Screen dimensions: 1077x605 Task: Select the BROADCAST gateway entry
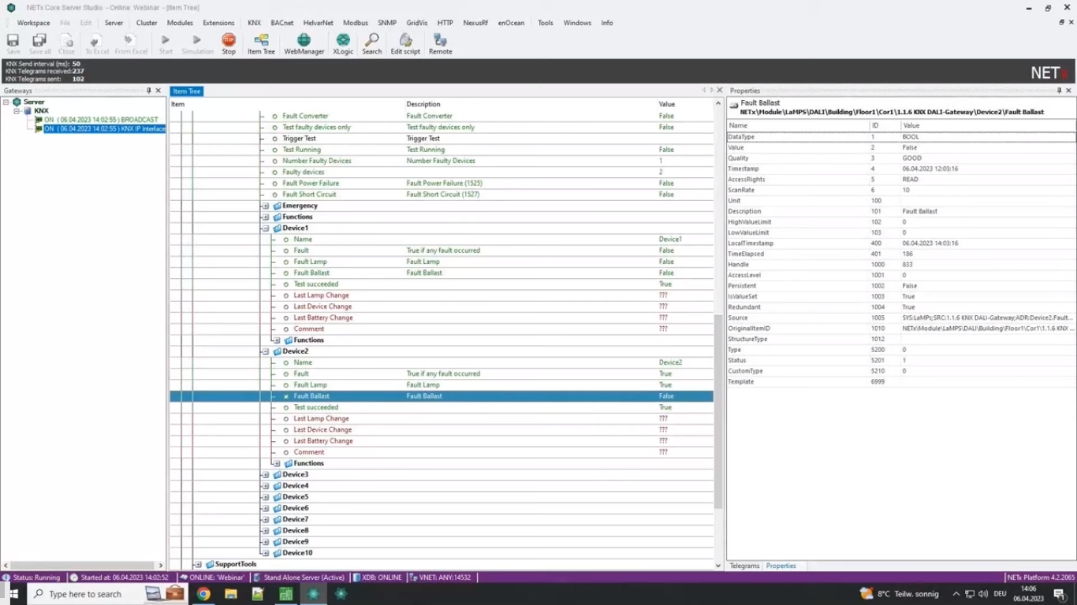point(101,120)
